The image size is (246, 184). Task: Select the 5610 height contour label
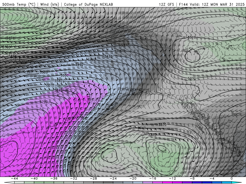pos(50,86)
